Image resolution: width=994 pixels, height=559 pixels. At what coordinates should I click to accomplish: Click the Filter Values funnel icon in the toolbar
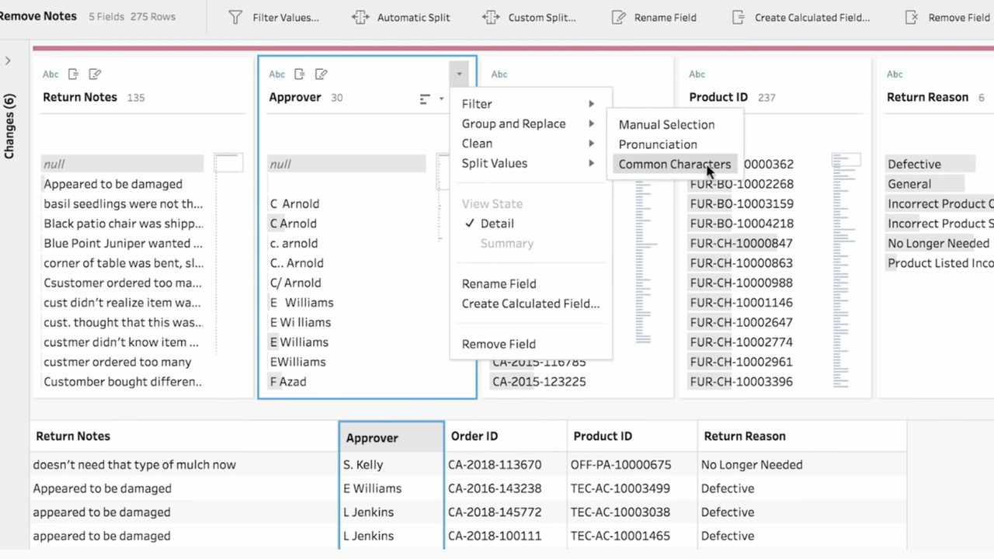pos(235,17)
